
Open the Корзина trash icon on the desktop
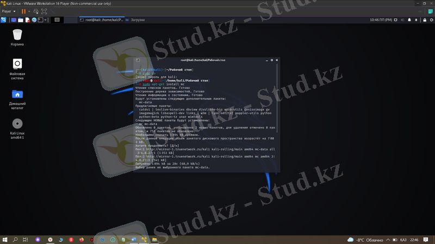click(x=17, y=34)
